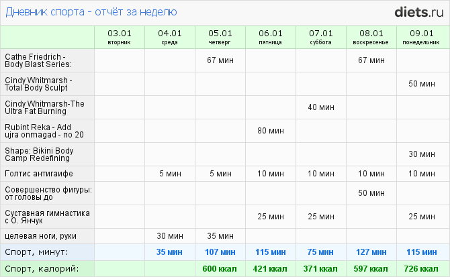Click the 726 ккал calorie total
Viewport: 450px width, 277px height.
click(422, 268)
